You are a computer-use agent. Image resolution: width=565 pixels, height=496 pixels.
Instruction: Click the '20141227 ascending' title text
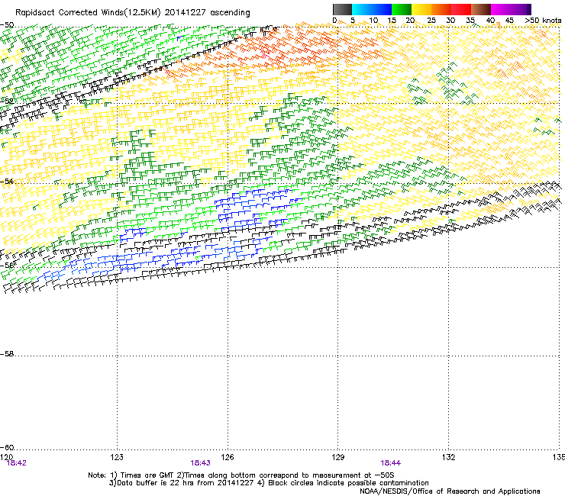pyautogui.click(x=207, y=13)
